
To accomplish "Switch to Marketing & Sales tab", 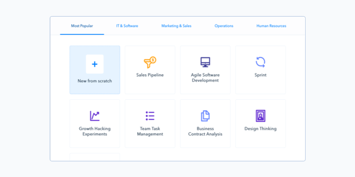I will (177, 26).
